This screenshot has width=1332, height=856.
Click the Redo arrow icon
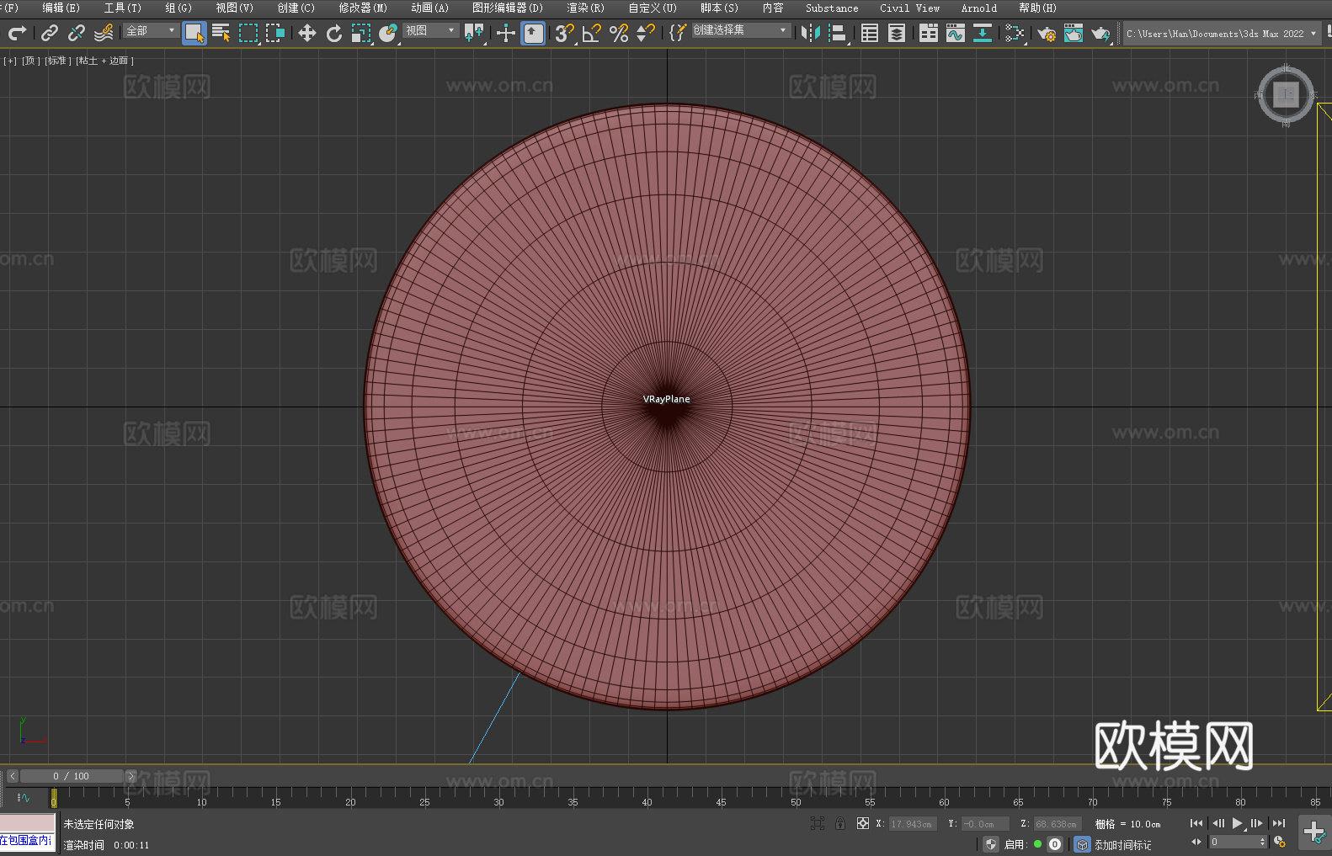pos(17,33)
